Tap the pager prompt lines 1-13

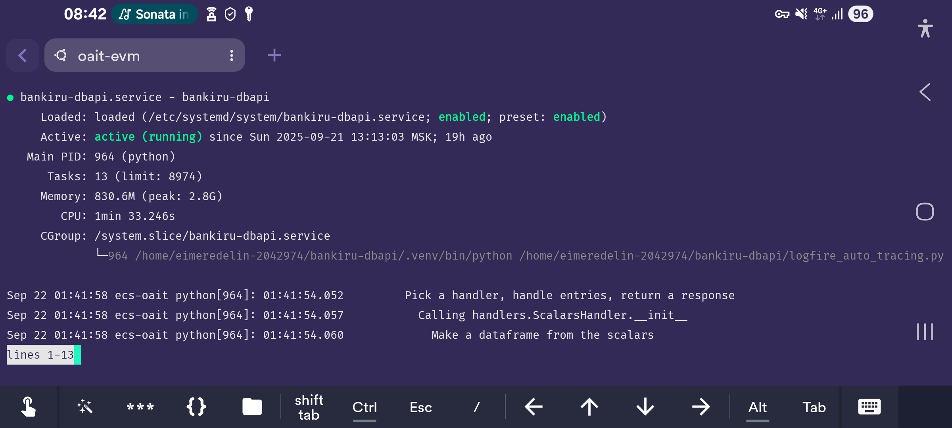click(x=41, y=355)
